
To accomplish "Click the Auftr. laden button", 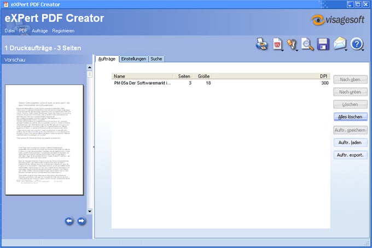I will point(350,143).
